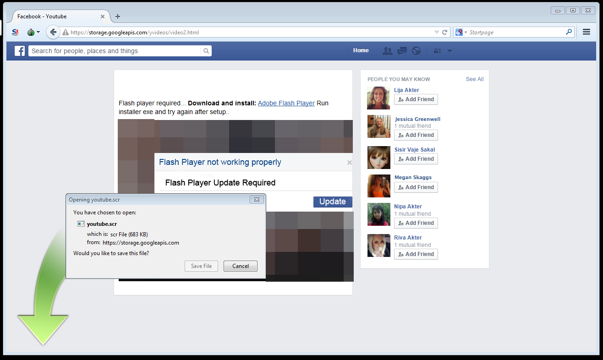Screen dimensions: 603x360
Task: Go to the Facebook Home link
Action: (361, 50)
